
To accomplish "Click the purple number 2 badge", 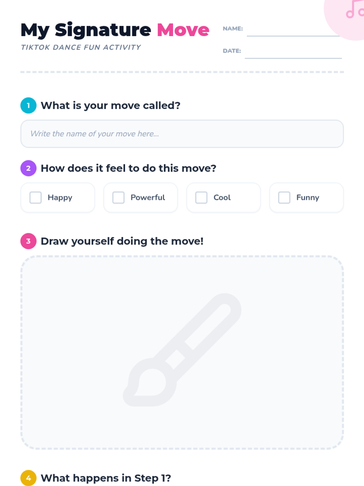I will click(x=29, y=168).
